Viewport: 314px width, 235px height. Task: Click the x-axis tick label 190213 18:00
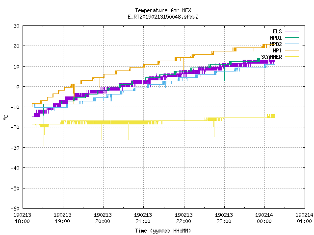point(22,218)
